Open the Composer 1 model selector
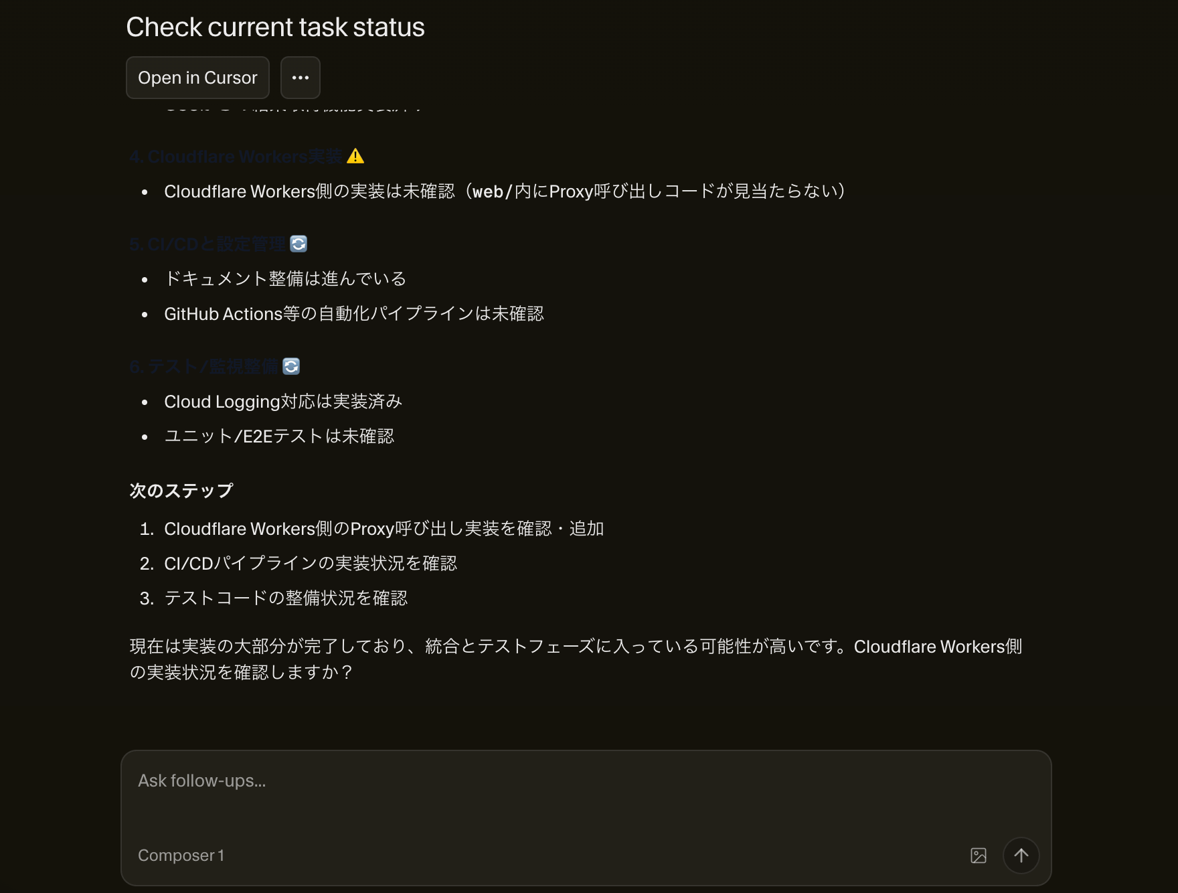The image size is (1178, 893). (181, 856)
